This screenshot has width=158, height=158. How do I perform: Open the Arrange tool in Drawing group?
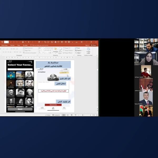pyautogui.click(x=56, y=50)
